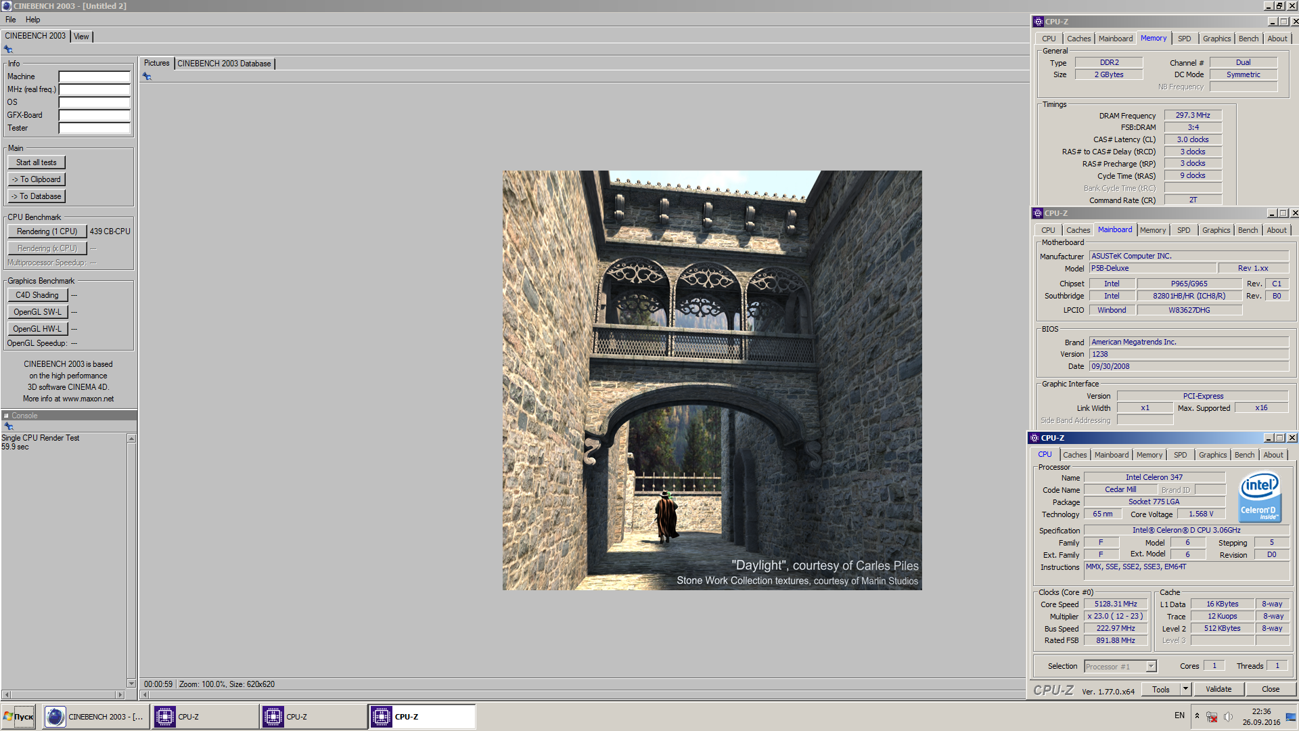
Task: Click the OpenGL SW-L button
Action: [x=37, y=312]
